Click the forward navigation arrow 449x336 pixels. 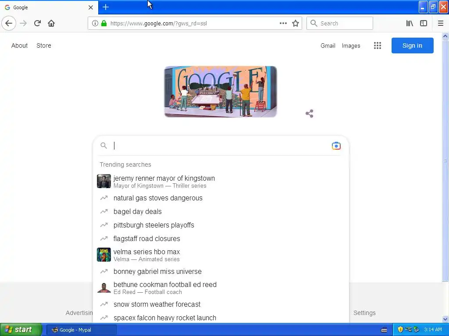23,23
